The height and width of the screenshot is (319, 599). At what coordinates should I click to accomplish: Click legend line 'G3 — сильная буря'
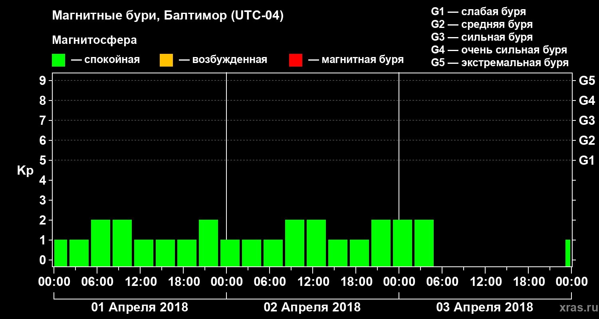coord(482,37)
